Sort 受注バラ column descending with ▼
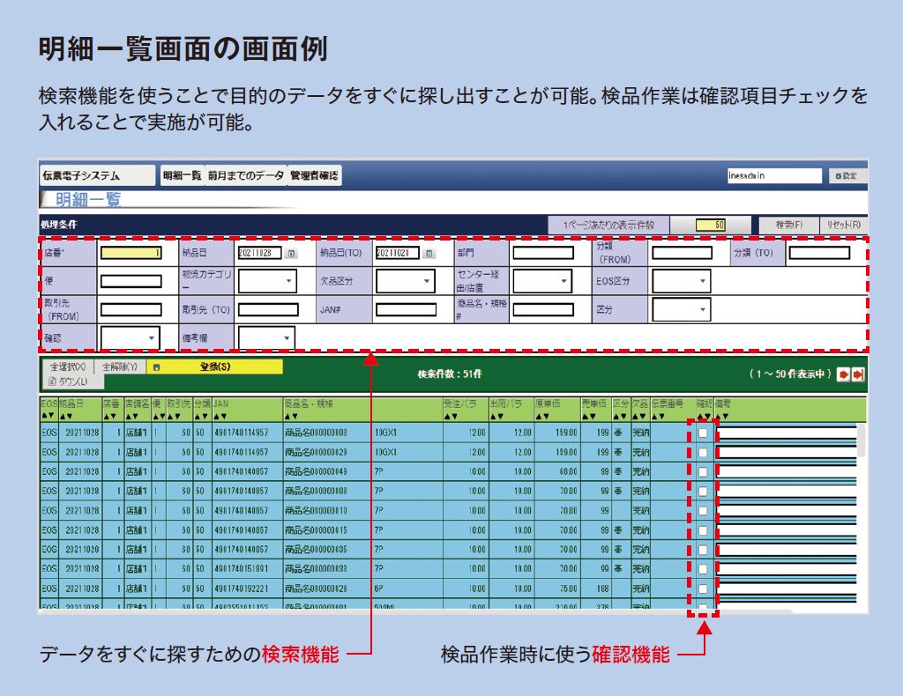The height and width of the screenshot is (696, 903). point(454,416)
